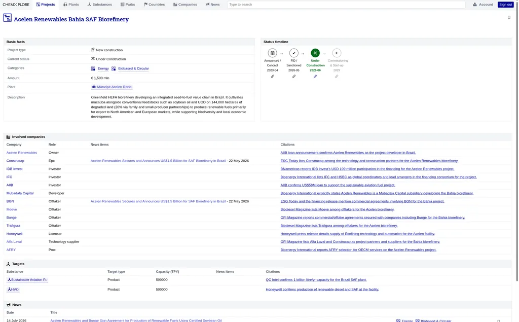Open news item in the Construcap row

158,161
